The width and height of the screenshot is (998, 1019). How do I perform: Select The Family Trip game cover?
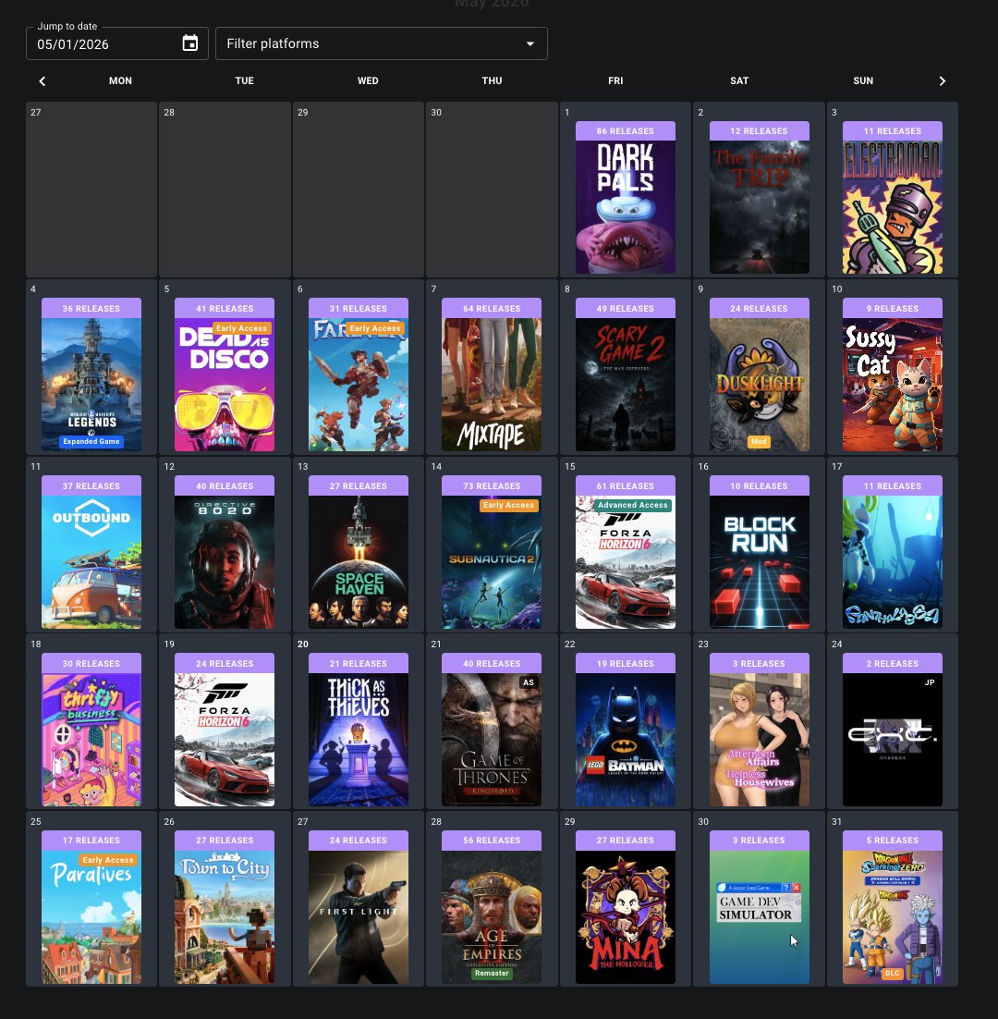click(759, 206)
